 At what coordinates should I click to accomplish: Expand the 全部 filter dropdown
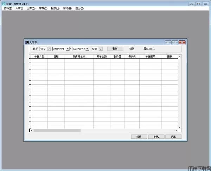100,49
